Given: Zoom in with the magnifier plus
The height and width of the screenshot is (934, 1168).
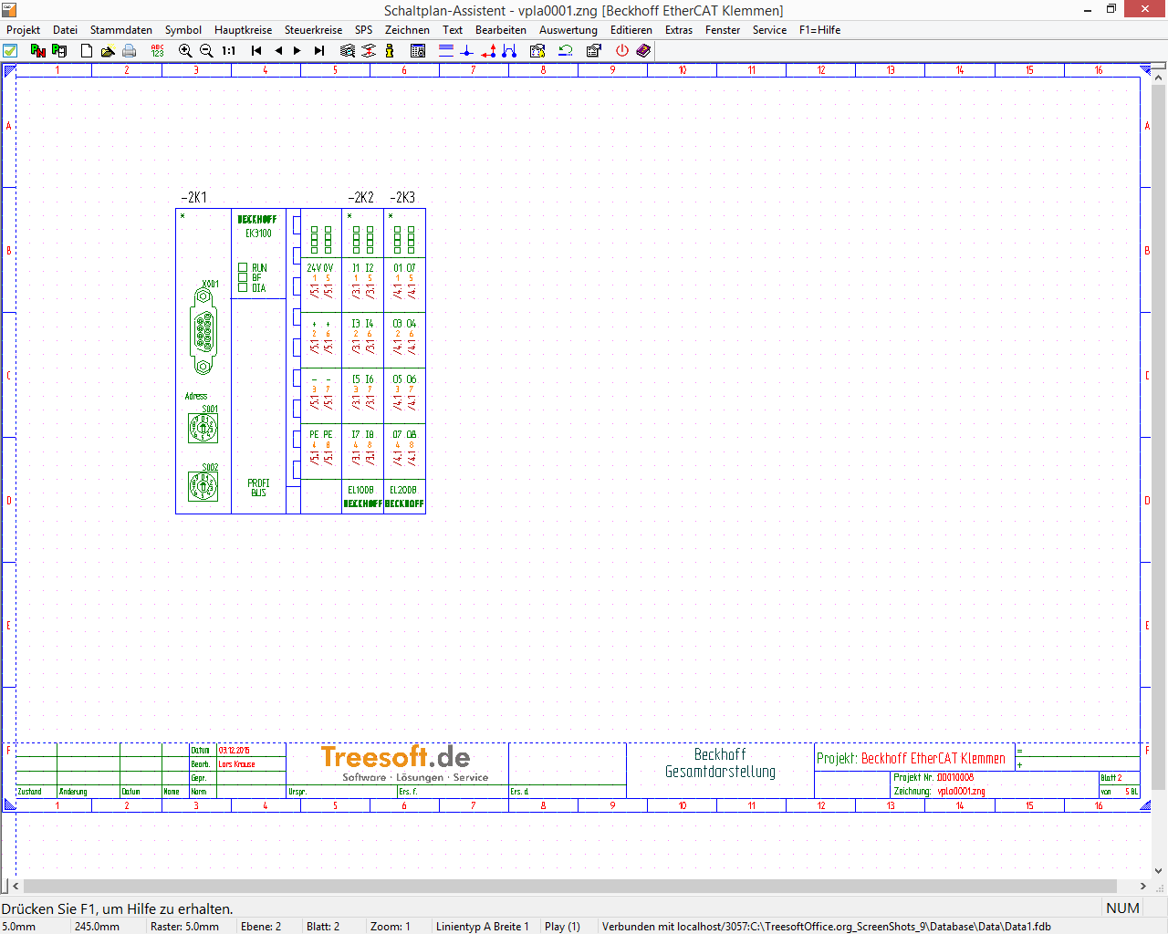Looking at the screenshot, I should pyautogui.click(x=185, y=51).
